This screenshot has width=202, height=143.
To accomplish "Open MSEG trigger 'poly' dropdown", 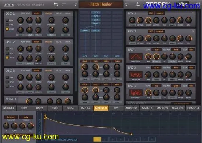I will point(26,117).
